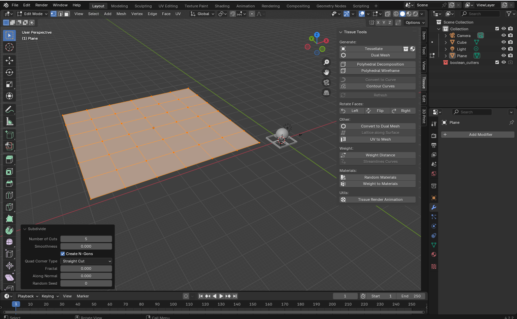
Task: Toggle boolean_cutters exclude checkbox
Action: (497, 63)
